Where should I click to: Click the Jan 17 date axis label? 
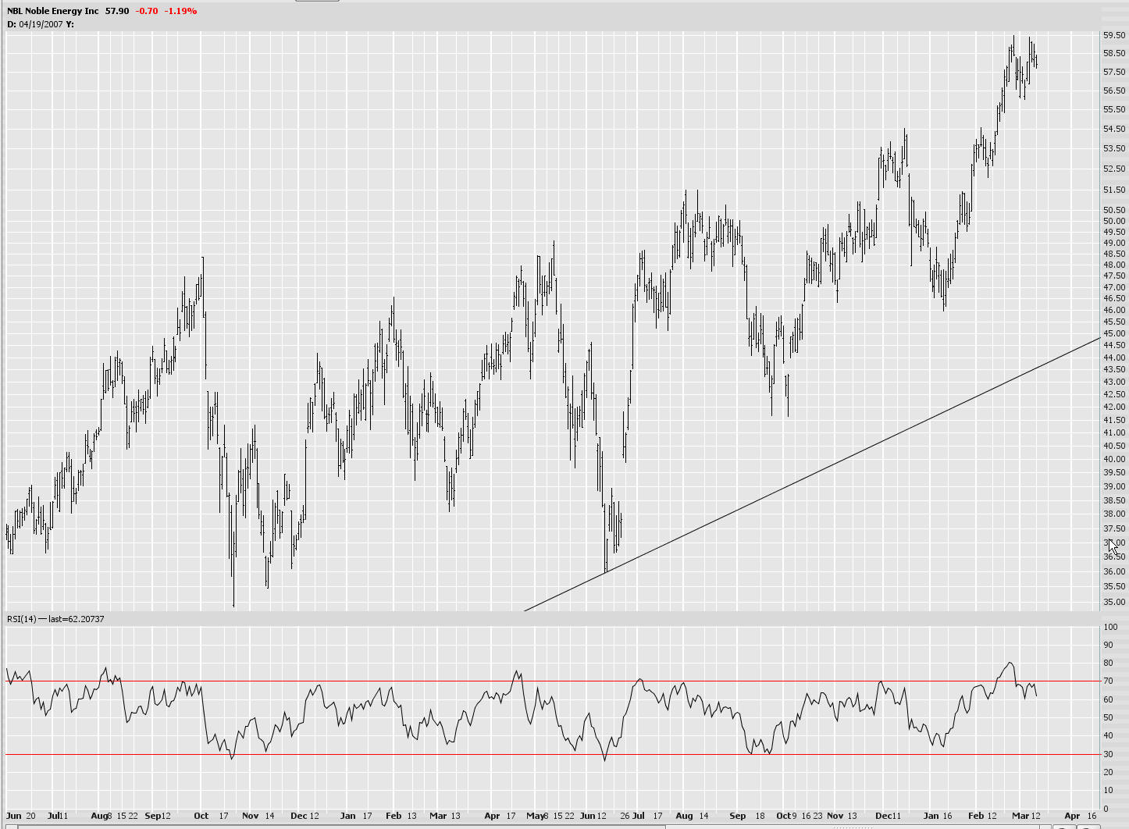[x=356, y=816]
